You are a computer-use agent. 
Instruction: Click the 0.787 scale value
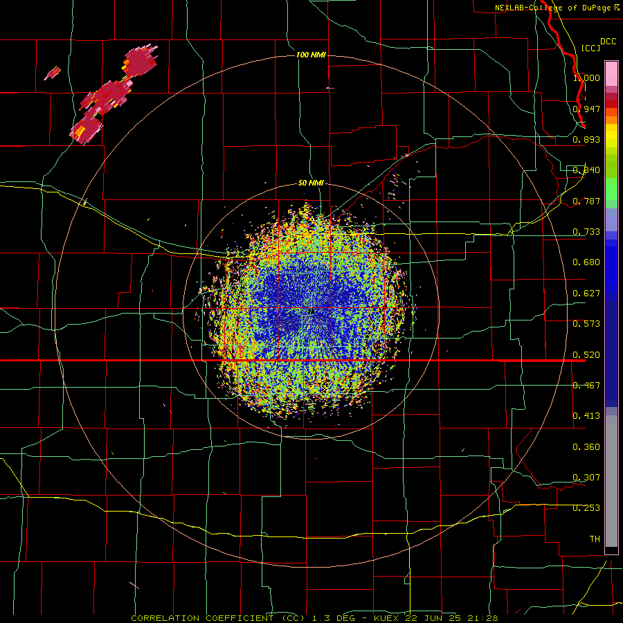(x=586, y=201)
